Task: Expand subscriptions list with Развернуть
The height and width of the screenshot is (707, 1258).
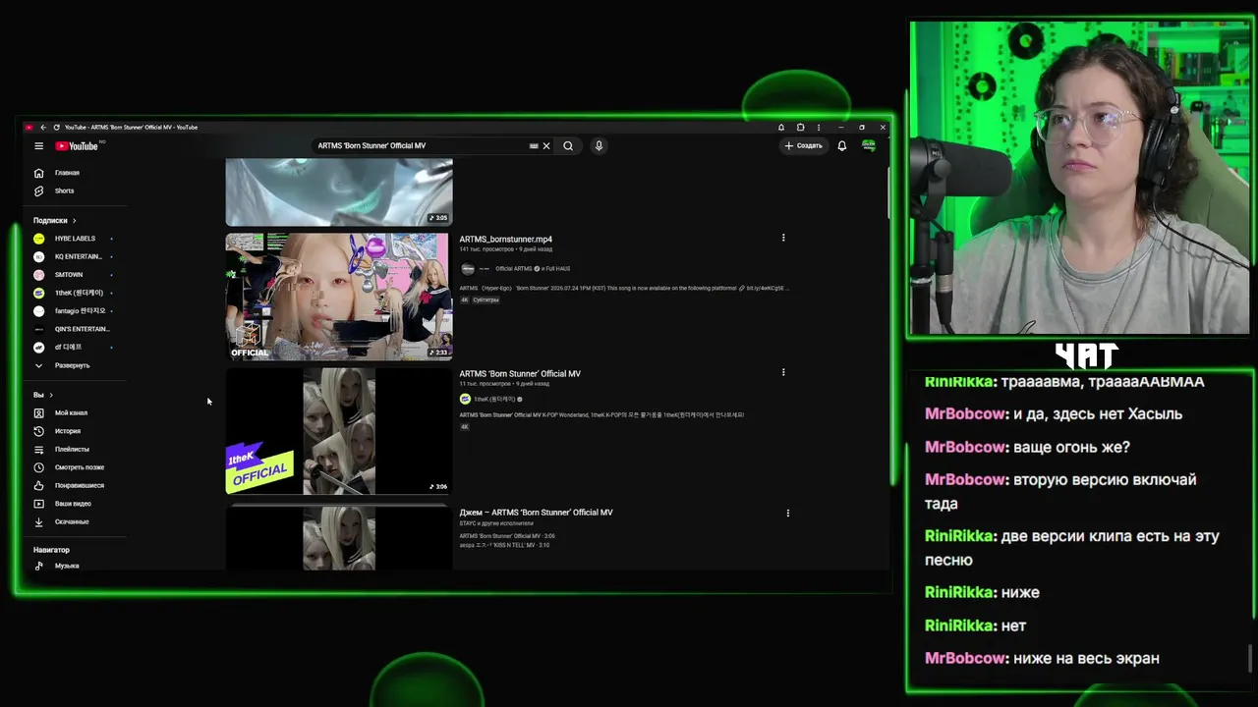Action: [72, 365]
